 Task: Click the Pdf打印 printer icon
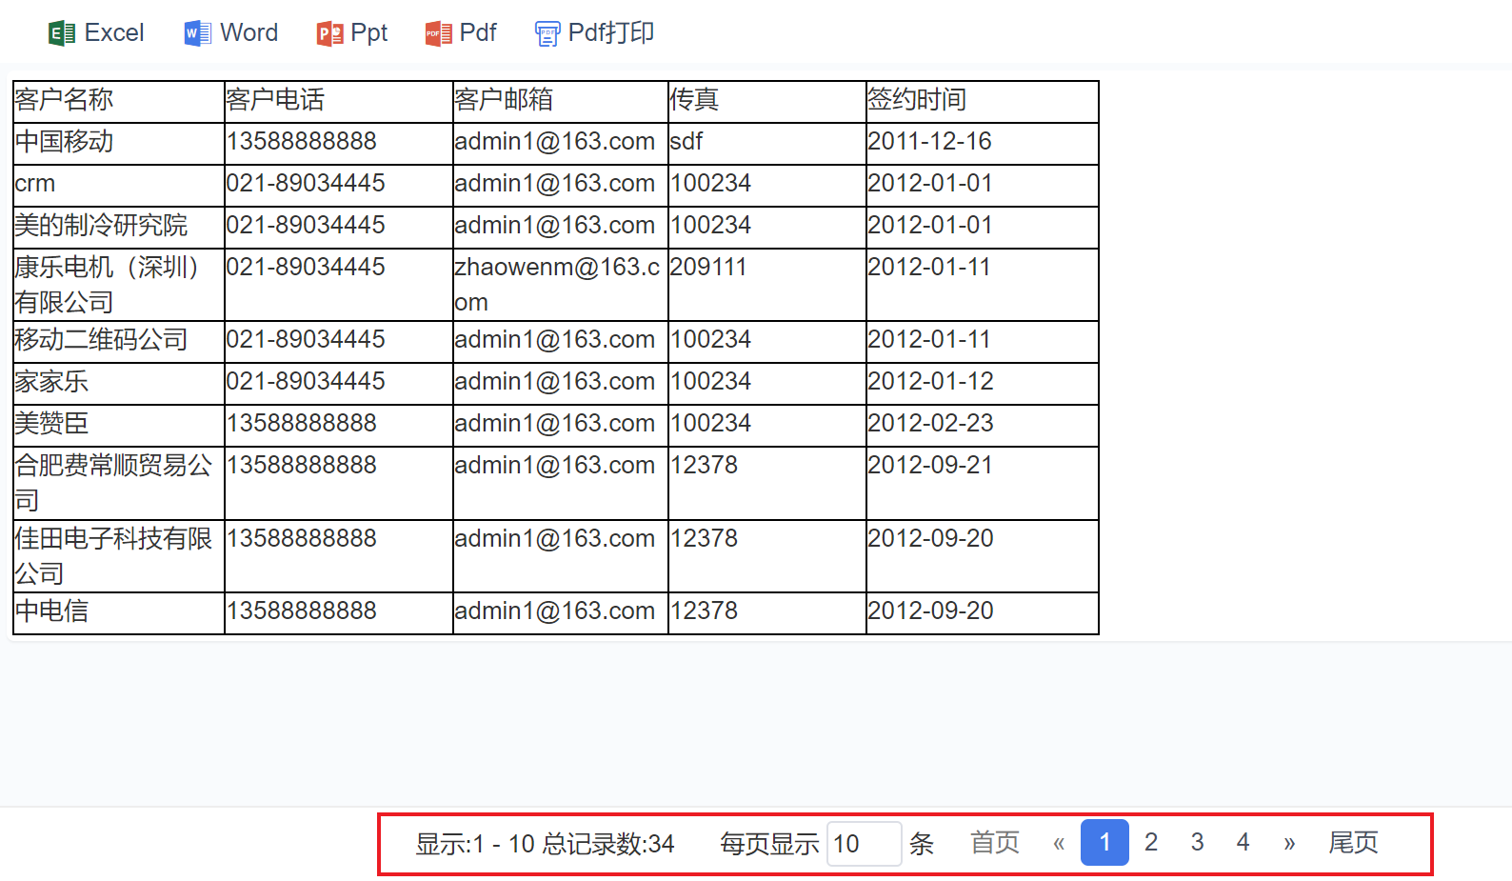pos(547,34)
